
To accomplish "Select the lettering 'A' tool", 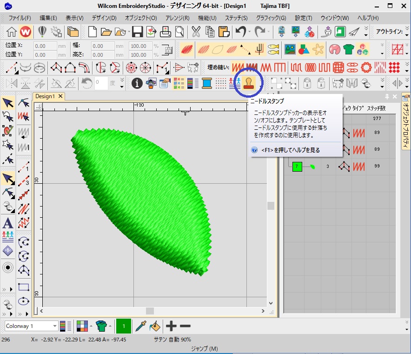I will (7, 222).
